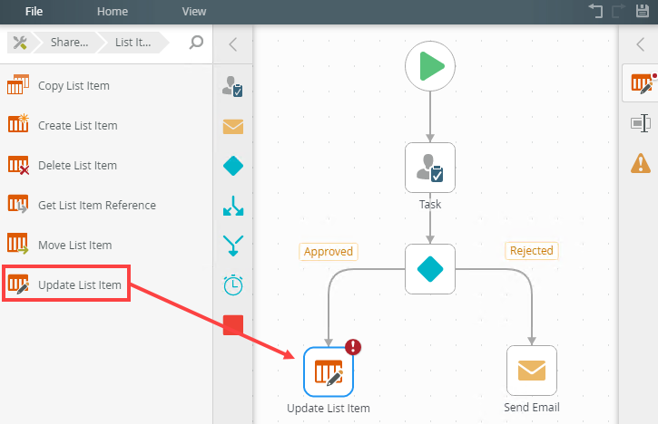The image size is (658, 424).
Task: Select Move List Item step
Action: click(x=60, y=245)
